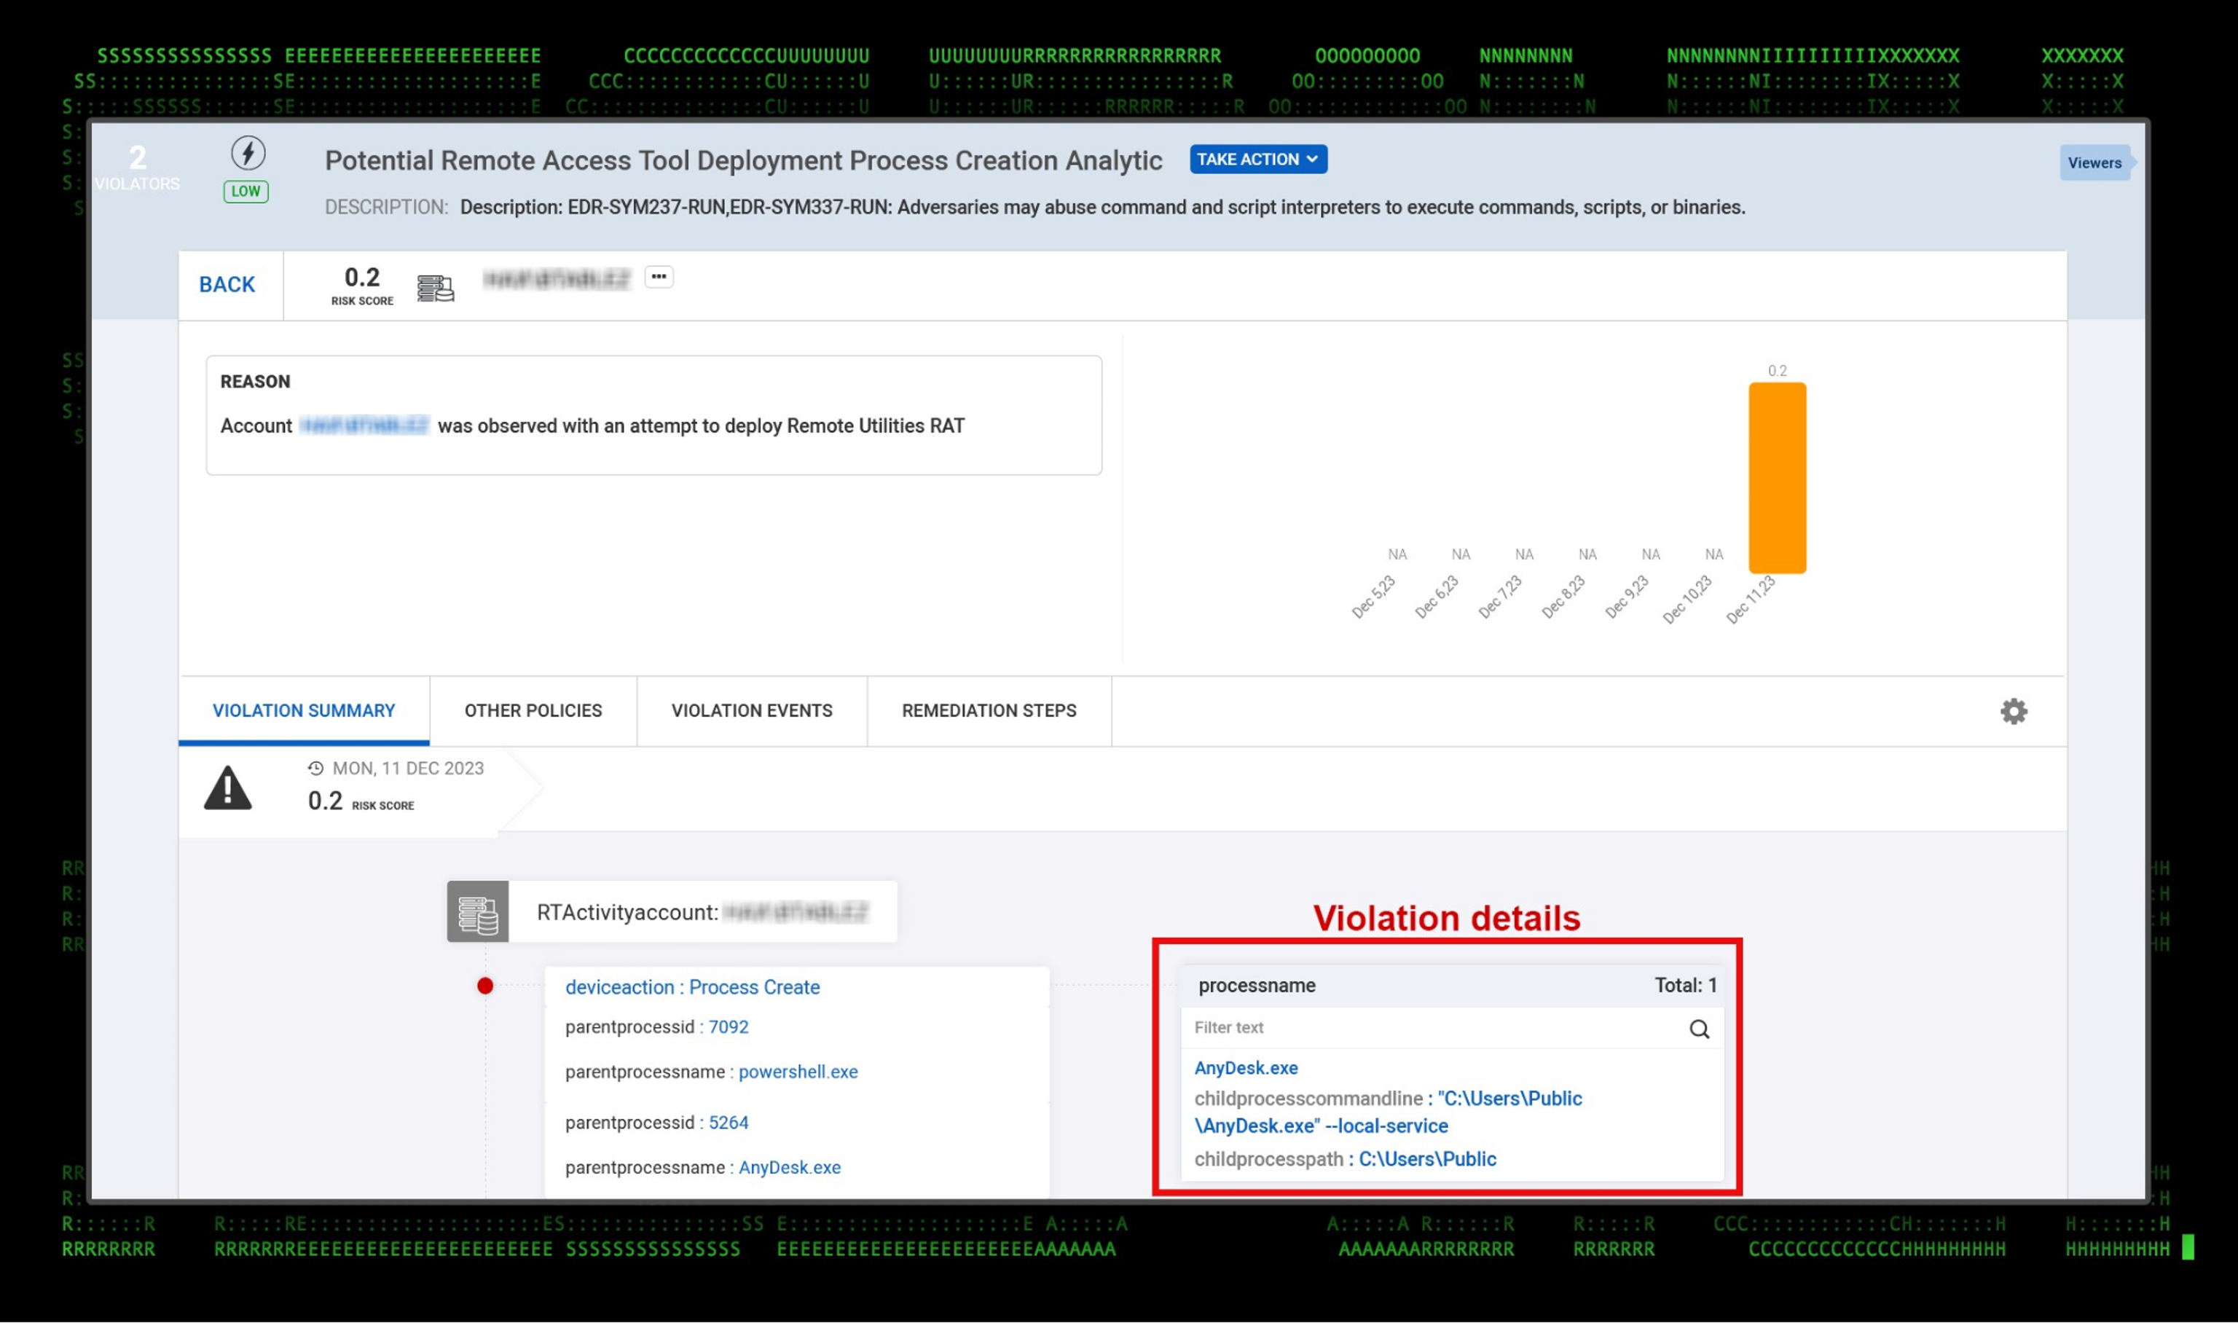This screenshot has height=1323, width=2238.
Task: Click the lightning bolt threat icon
Action: tap(248, 153)
